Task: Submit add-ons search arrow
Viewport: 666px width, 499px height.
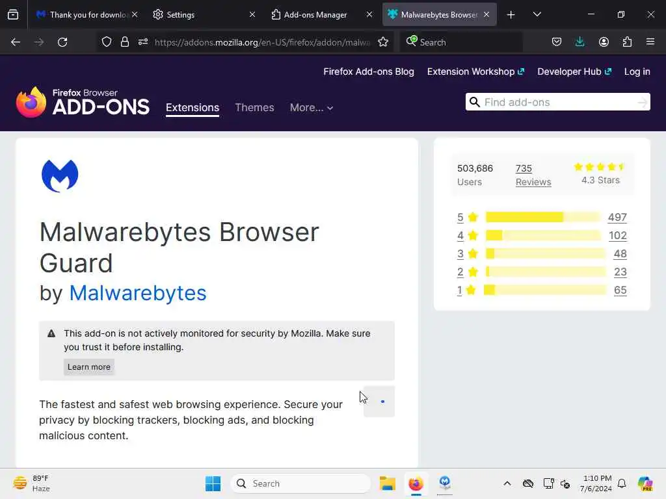Action: coord(643,102)
